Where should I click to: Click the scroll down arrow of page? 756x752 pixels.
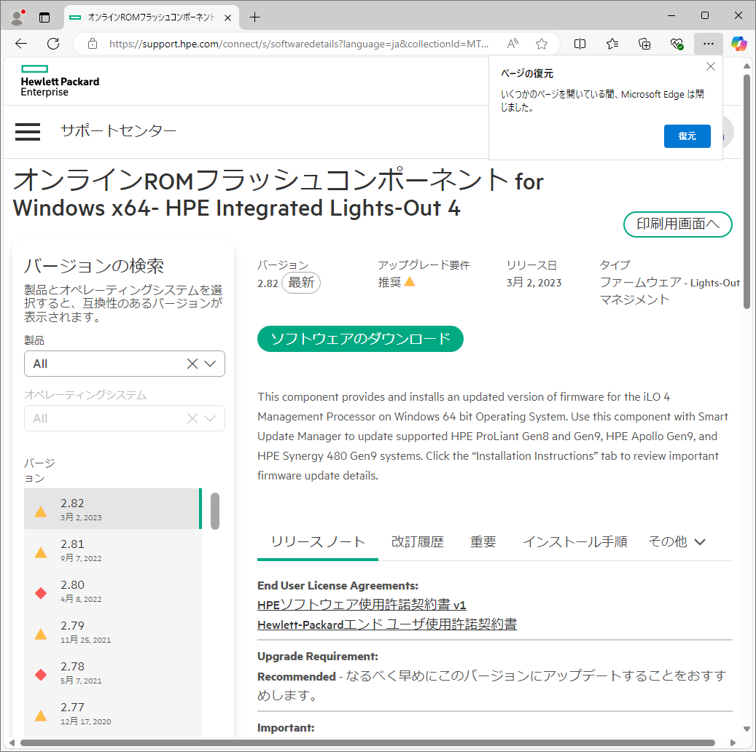point(747,729)
